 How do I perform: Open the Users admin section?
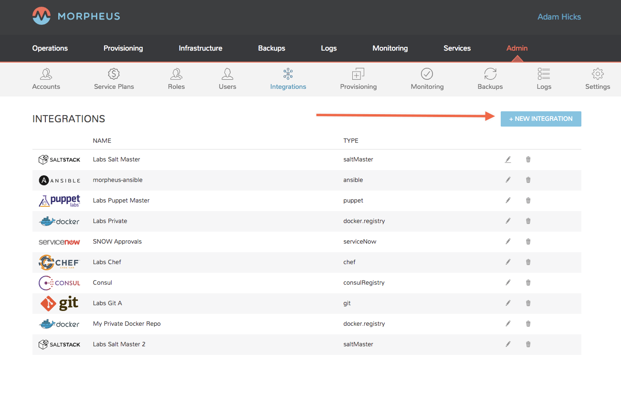click(x=227, y=79)
